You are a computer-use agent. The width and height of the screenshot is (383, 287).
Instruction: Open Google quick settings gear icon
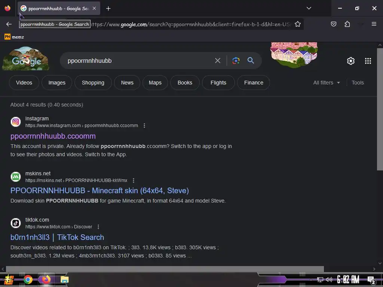pyautogui.click(x=351, y=61)
